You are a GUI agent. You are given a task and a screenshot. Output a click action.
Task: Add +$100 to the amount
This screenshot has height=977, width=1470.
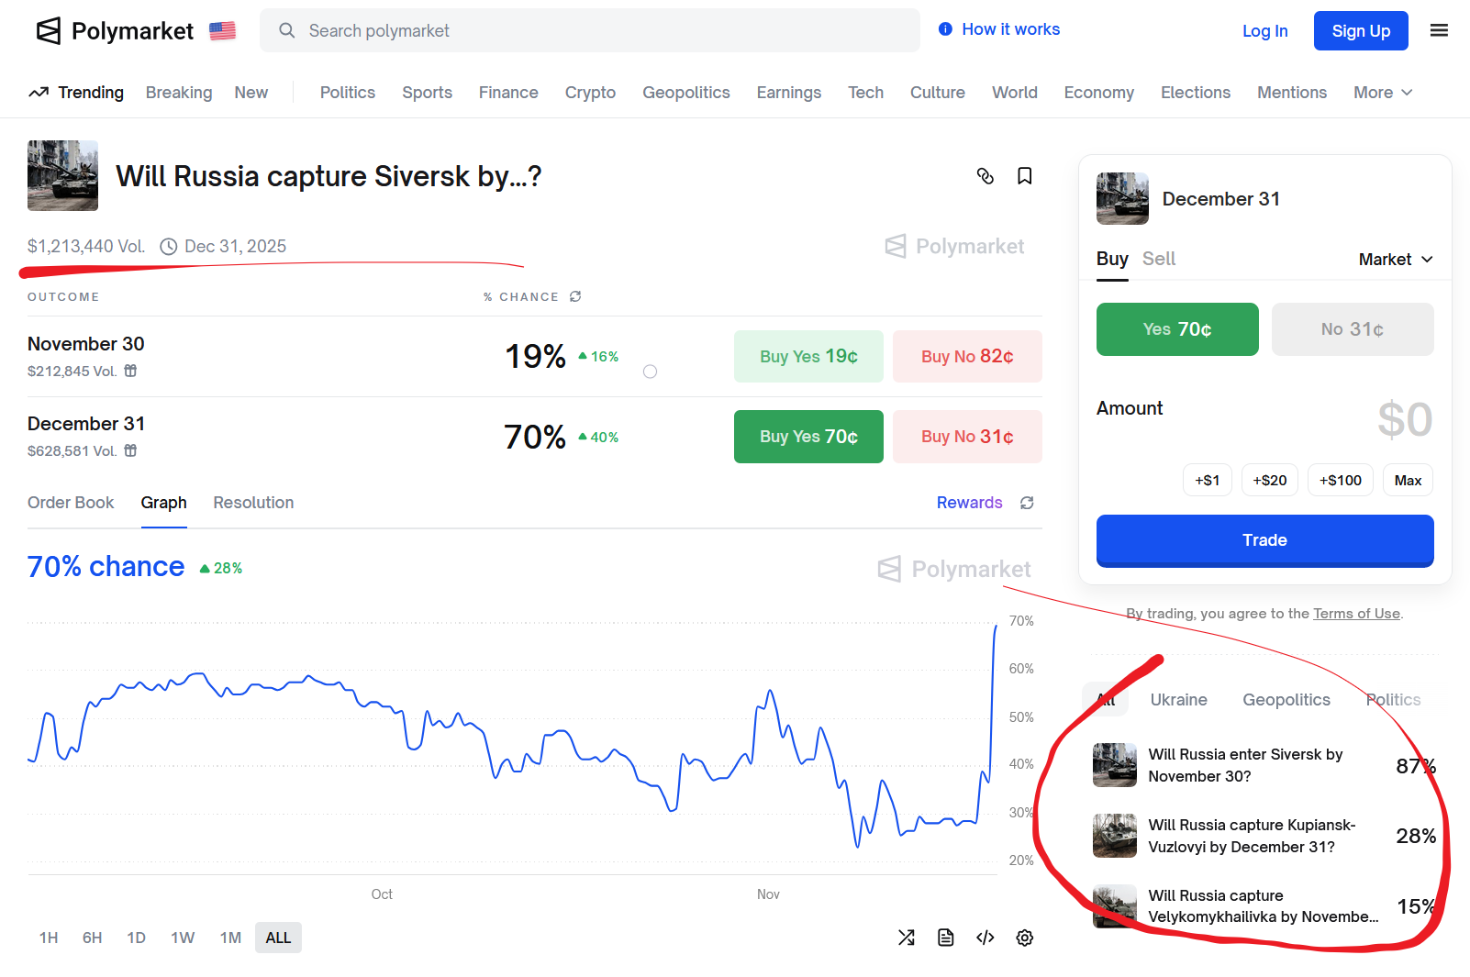[x=1341, y=480]
